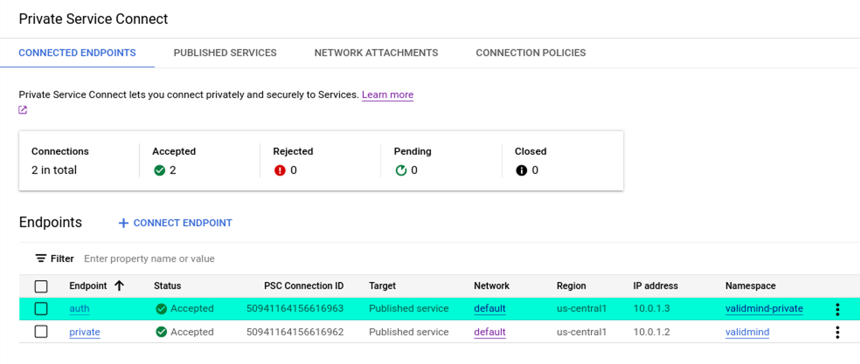This screenshot has height=364, width=860.
Task: Check the checkbox for the private endpoint
Action: (x=41, y=332)
